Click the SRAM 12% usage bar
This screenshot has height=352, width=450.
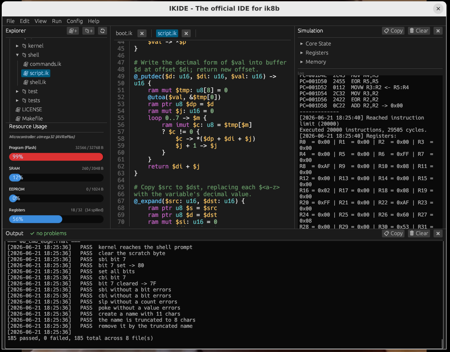(x=56, y=178)
